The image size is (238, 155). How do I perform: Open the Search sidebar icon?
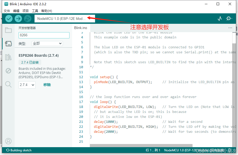[8, 84]
